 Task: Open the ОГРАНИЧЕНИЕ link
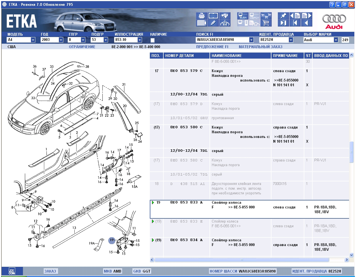tap(82, 47)
